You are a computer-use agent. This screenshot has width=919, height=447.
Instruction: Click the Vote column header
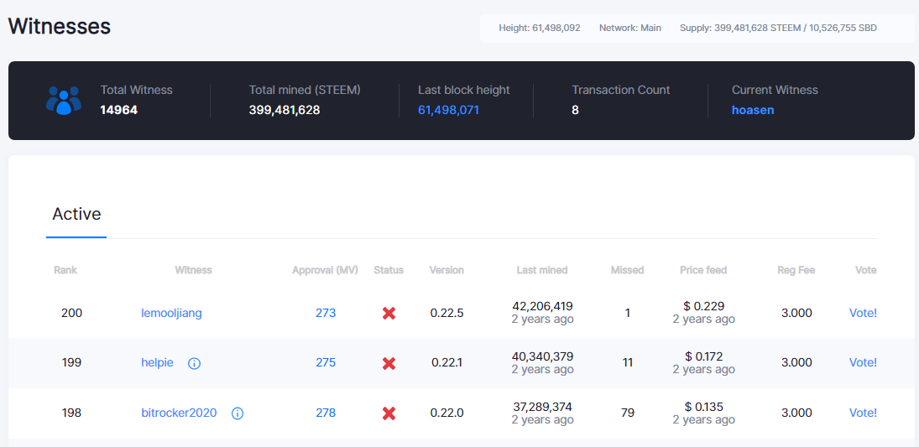(x=865, y=270)
